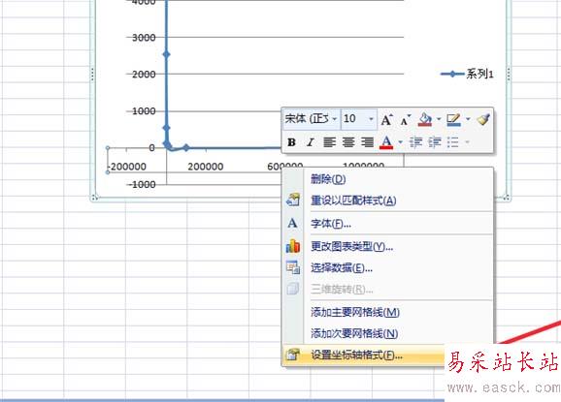Viewport: 561px width, 402px height.
Task: Click the Grow Font icon
Action: click(x=386, y=119)
